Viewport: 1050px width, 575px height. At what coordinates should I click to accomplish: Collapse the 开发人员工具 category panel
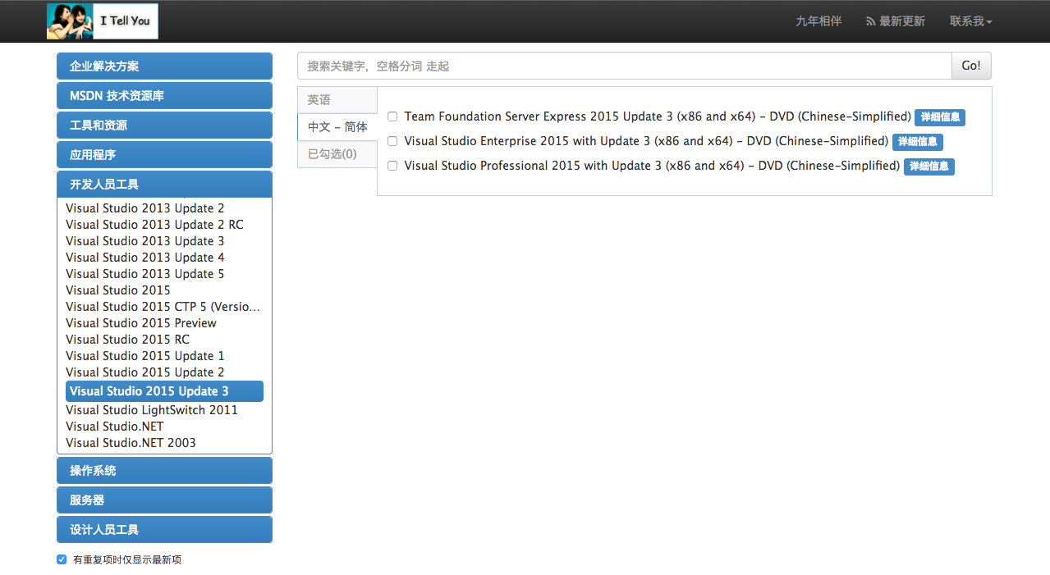(x=164, y=184)
